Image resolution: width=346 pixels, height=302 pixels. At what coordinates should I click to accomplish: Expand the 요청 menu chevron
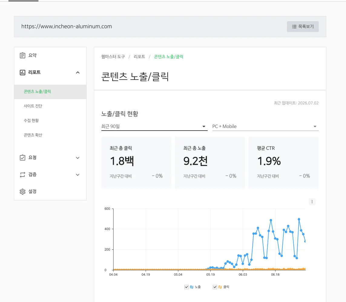tap(78, 158)
